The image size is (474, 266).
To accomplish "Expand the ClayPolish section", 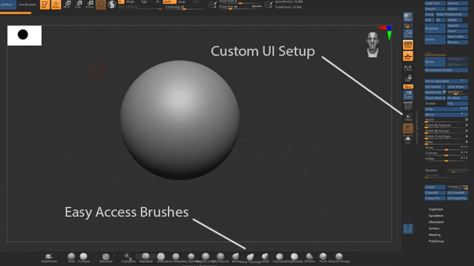I will (x=436, y=210).
